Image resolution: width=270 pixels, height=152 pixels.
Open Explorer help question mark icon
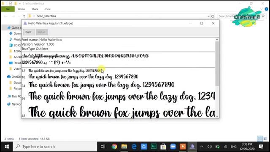(266, 9)
